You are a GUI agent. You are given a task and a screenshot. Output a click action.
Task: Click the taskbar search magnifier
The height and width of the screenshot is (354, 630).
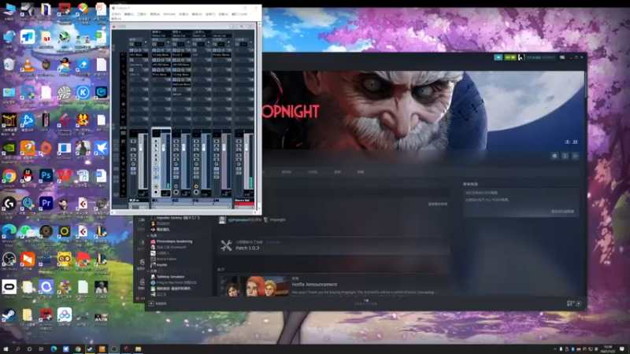[17, 348]
